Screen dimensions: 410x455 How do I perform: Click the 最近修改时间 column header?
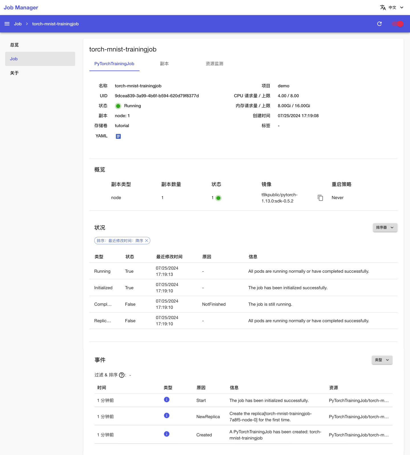[x=169, y=257]
